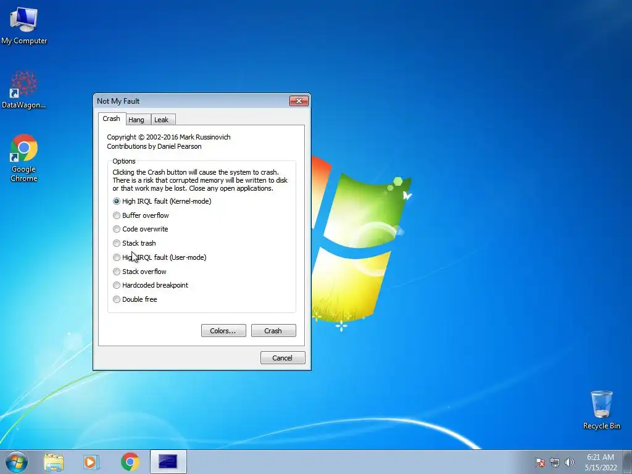Open Windows Explorer from the taskbar

point(54,462)
